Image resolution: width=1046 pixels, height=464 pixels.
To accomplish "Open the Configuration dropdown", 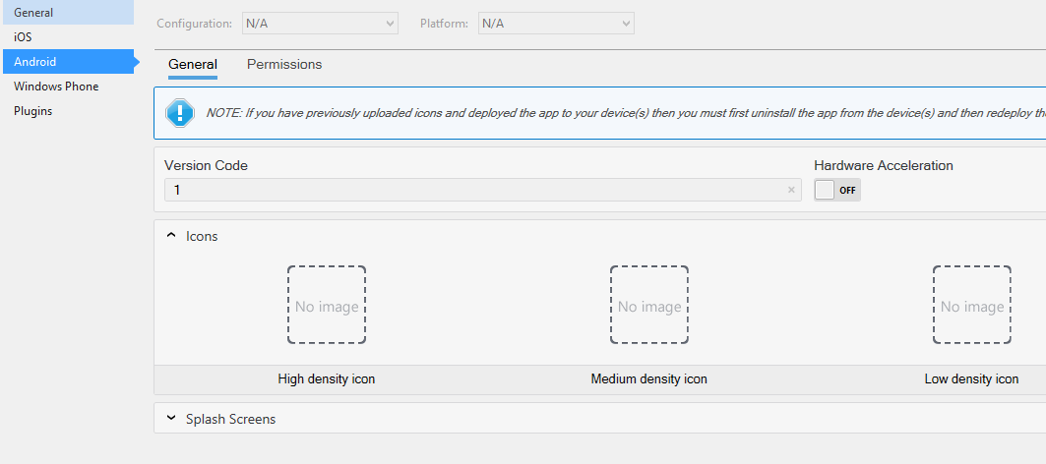I will click(x=320, y=24).
